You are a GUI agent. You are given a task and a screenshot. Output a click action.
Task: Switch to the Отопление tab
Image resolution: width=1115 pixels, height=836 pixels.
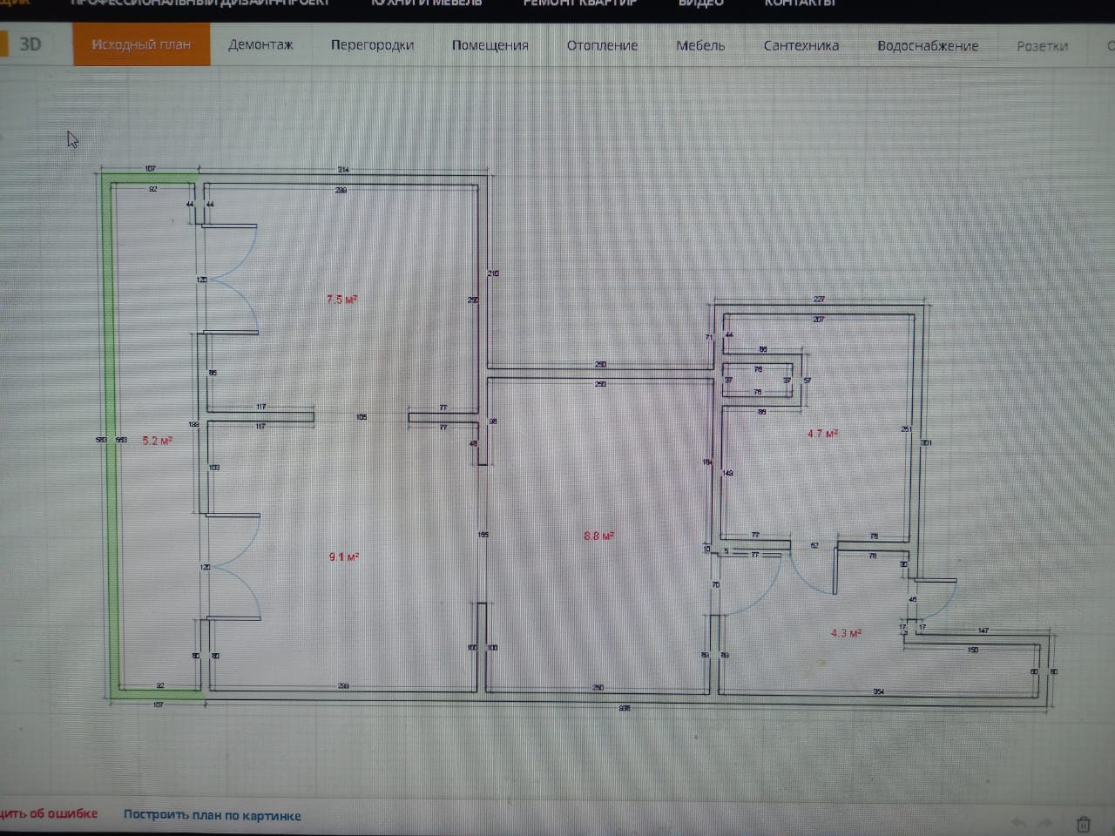(602, 45)
